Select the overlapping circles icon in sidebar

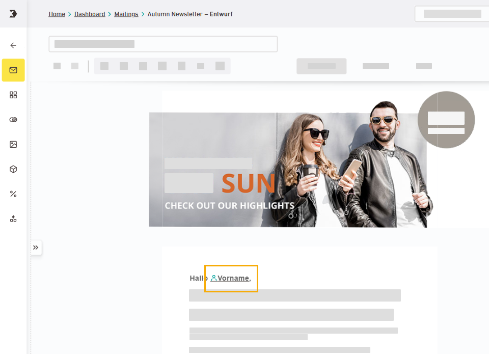[13, 120]
